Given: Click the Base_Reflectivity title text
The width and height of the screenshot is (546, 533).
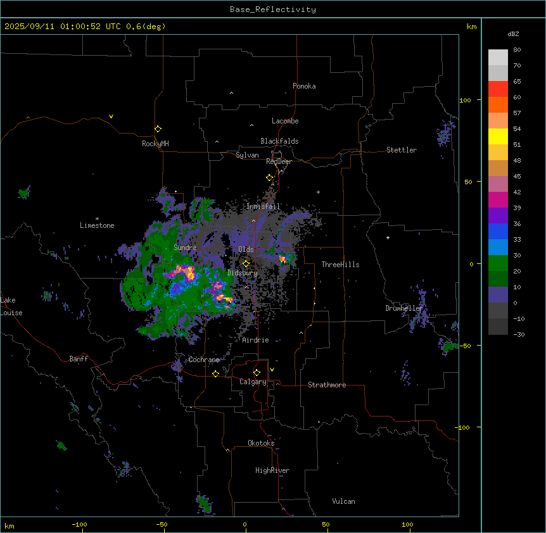Looking at the screenshot, I should (273, 9).
